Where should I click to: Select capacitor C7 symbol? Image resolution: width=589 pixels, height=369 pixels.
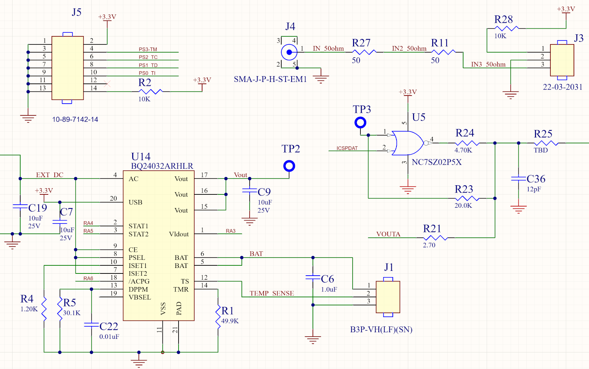click(60, 222)
